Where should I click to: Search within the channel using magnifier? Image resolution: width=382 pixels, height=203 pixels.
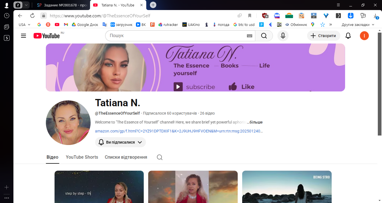point(160,157)
